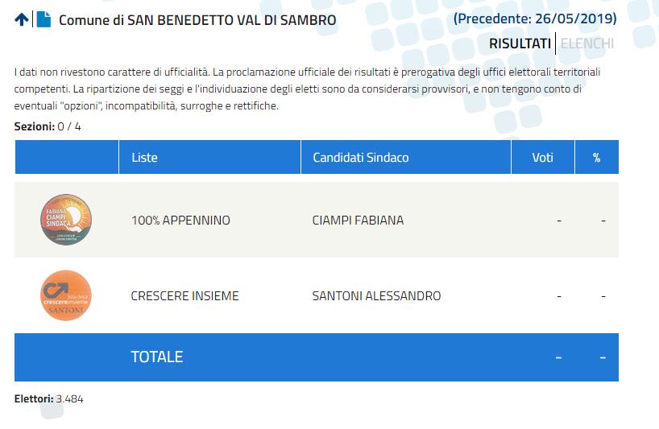Screen dimensions: 659x429
Task: Click the Crescere Insieme orange logo
Action: point(66,295)
